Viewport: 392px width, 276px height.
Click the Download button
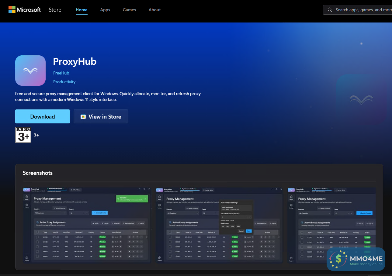(43, 116)
